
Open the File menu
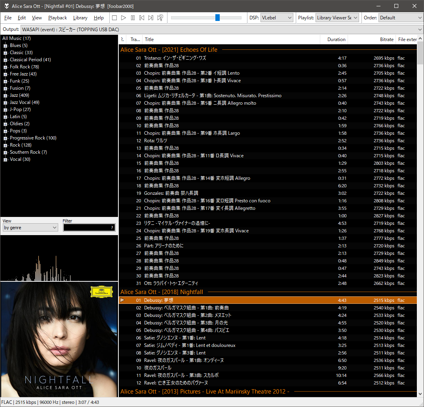8,18
